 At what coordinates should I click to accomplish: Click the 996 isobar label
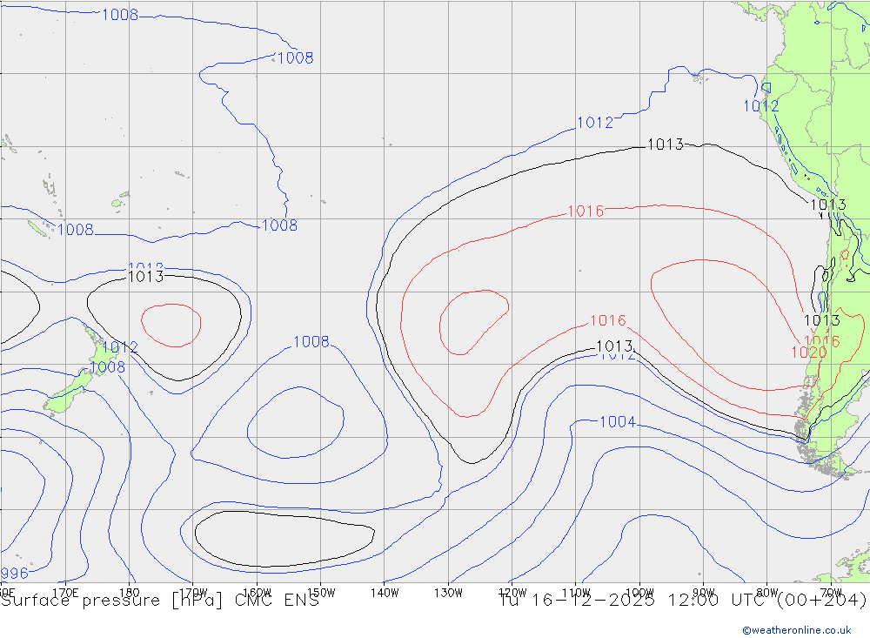[x=14, y=573]
